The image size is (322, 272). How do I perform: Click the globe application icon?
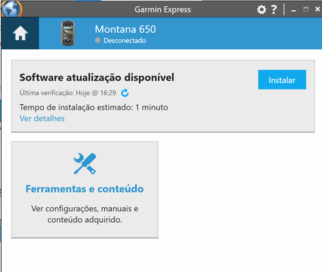point(11,8)
